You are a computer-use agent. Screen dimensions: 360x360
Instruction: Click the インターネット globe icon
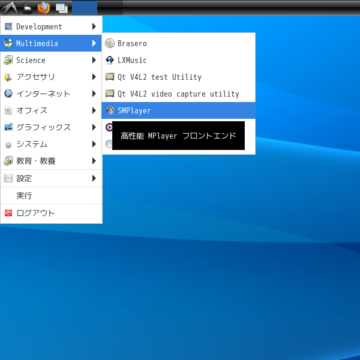point(8,94)
